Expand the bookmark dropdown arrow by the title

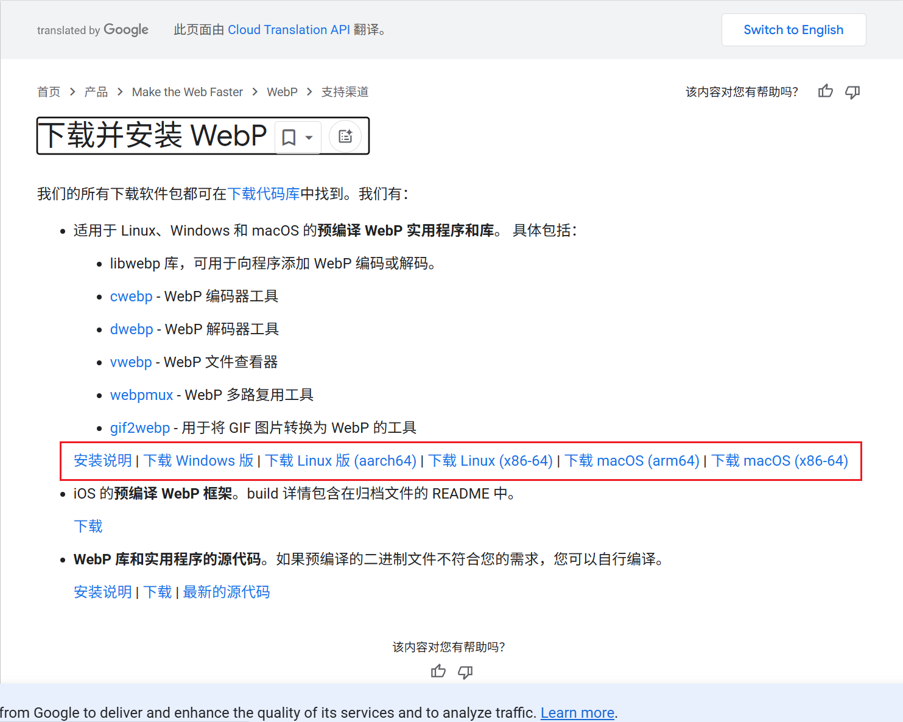pyautogui.click(x=309, y=138)
